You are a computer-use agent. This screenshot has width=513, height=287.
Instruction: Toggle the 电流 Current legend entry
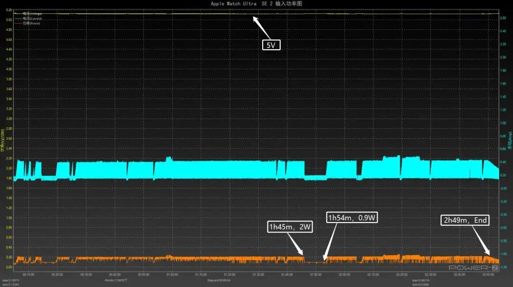click(29, 19)
